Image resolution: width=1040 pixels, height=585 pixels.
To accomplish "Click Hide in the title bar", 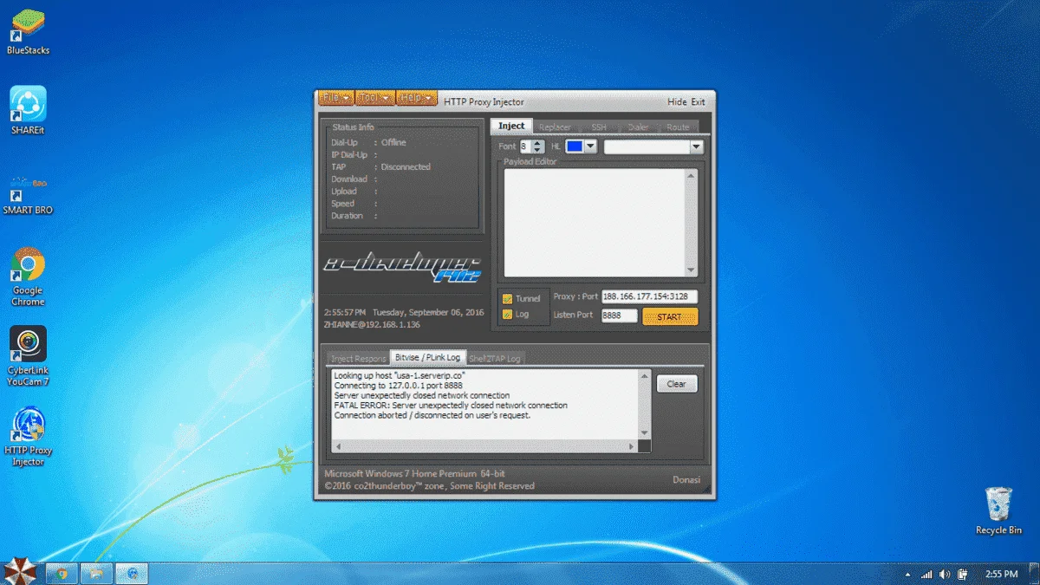I will 677,102.
